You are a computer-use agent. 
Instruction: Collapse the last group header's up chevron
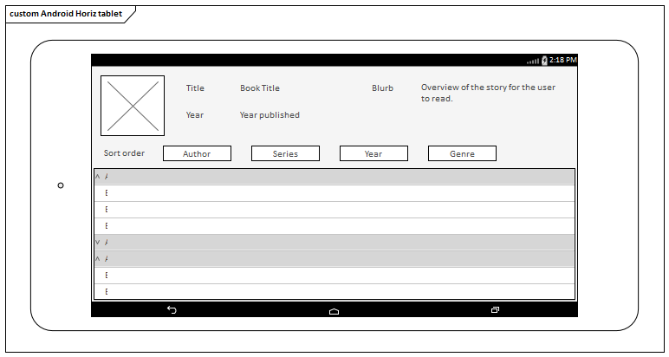(x=97, y=259)
